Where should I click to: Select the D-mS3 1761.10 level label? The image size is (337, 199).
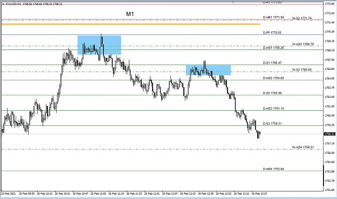point(273,108)
